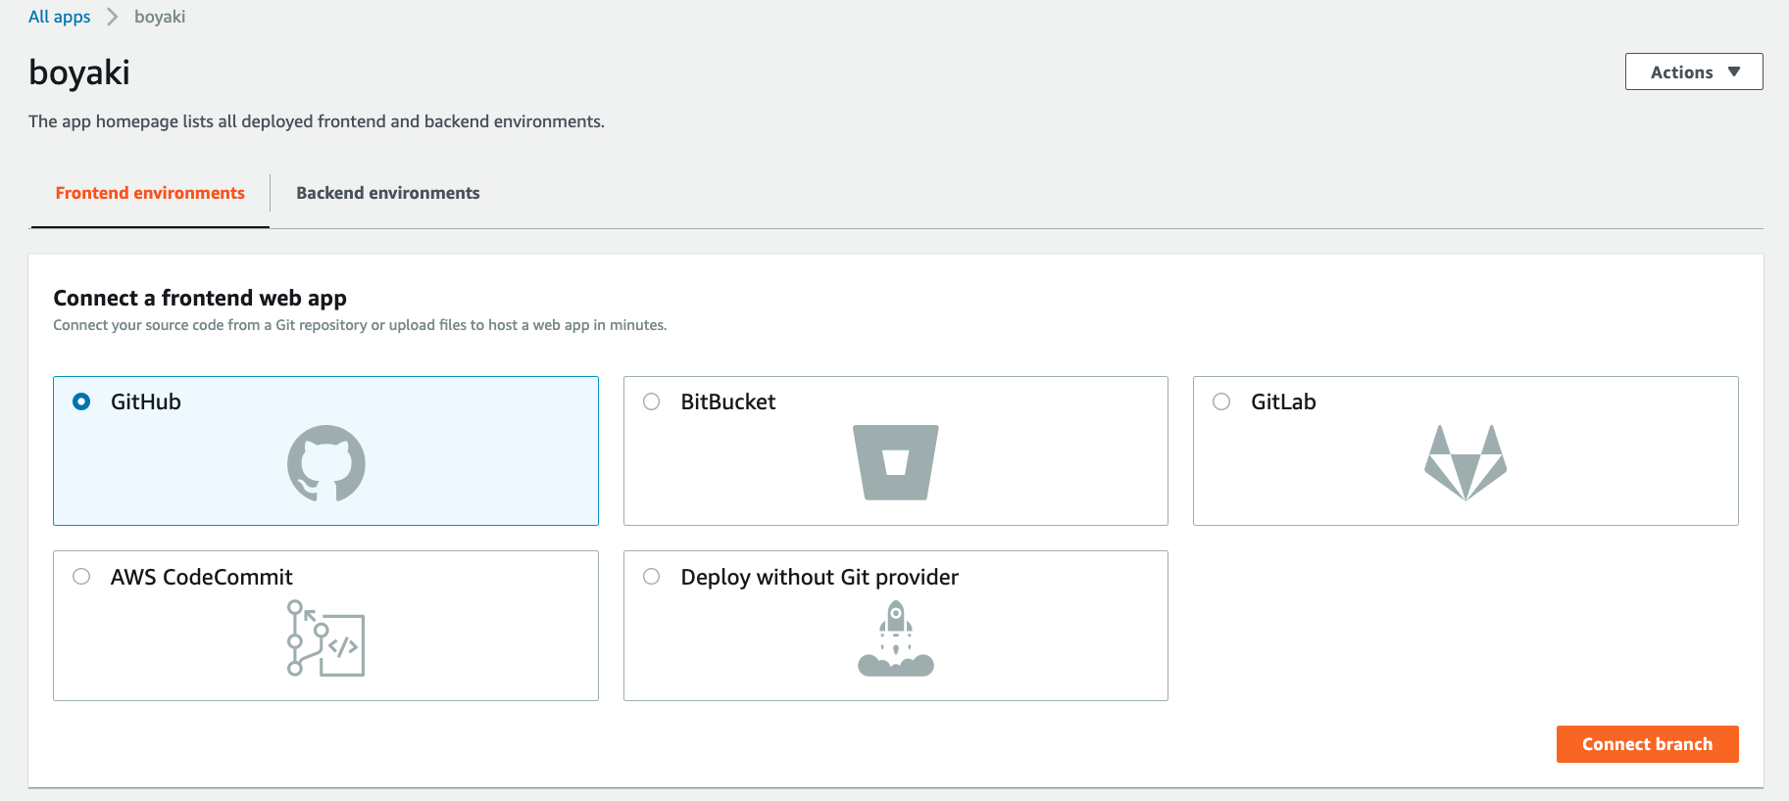This screenshot has height=801, width=1789.
Task: Click the Connect your source code description
Action: (x=360, y=325)
